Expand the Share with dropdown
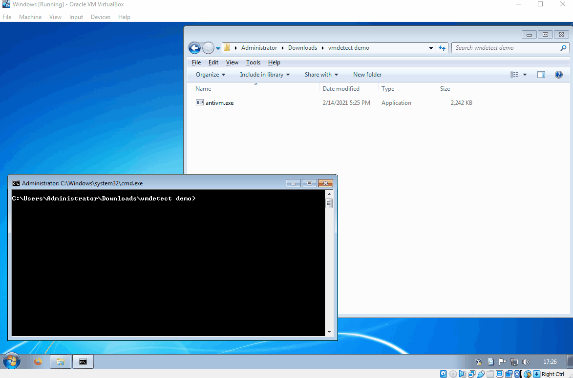 [x=321, y=75]
